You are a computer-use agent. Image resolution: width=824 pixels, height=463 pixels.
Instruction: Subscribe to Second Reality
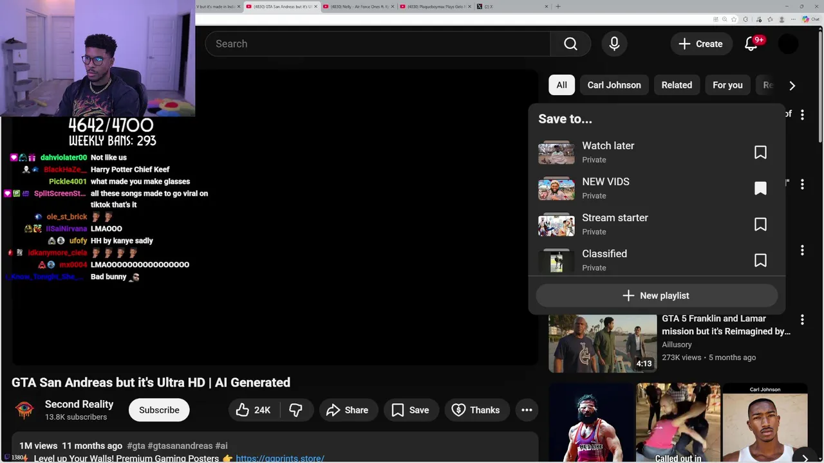tap(159, 410)
